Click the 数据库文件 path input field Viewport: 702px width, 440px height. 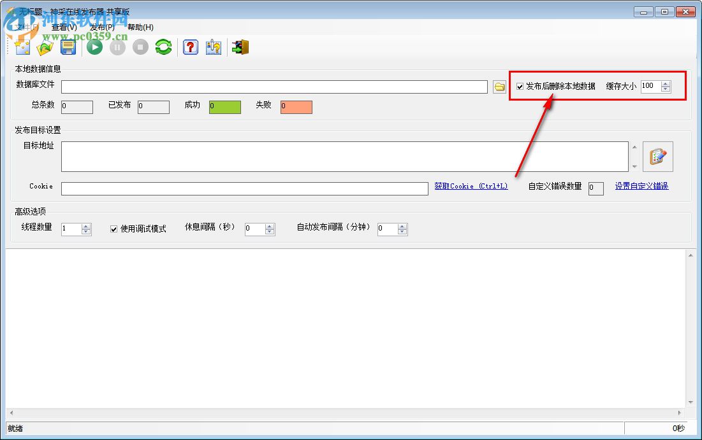(274, 87)
